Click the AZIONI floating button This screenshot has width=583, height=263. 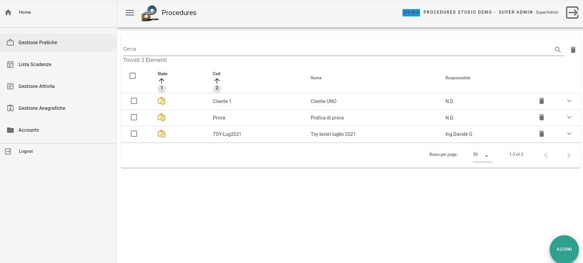564,249
